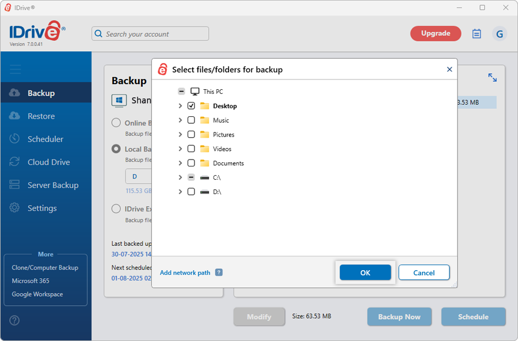The image size is (518, 341).
Task: Select the Desktop folder label in tree
Action: click(x=224, y=106)
